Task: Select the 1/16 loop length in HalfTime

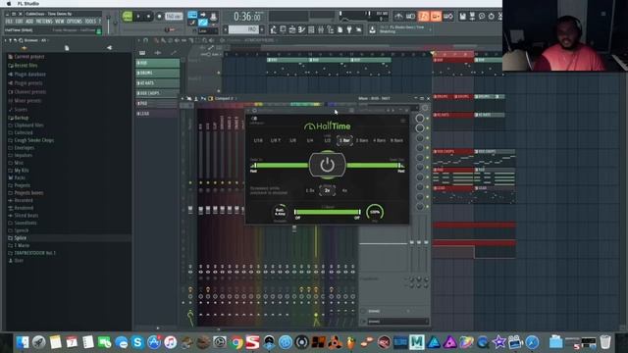Action: [258, 140]
